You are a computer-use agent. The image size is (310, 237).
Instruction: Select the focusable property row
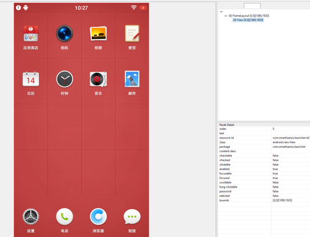coord(264,173)
